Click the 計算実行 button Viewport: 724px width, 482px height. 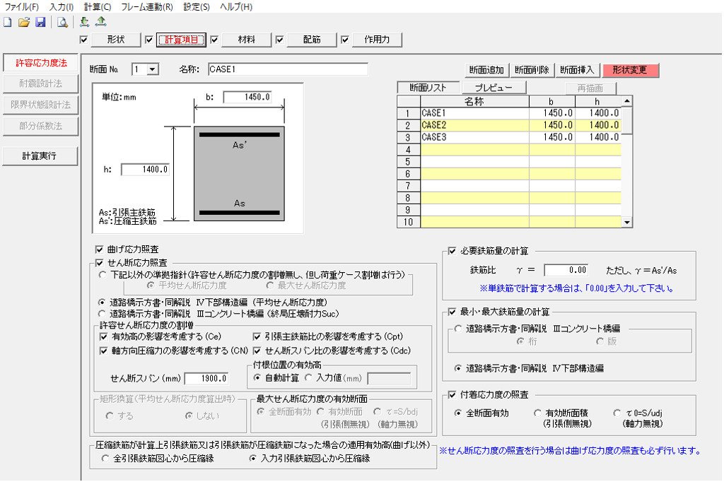tap(40, 156)
